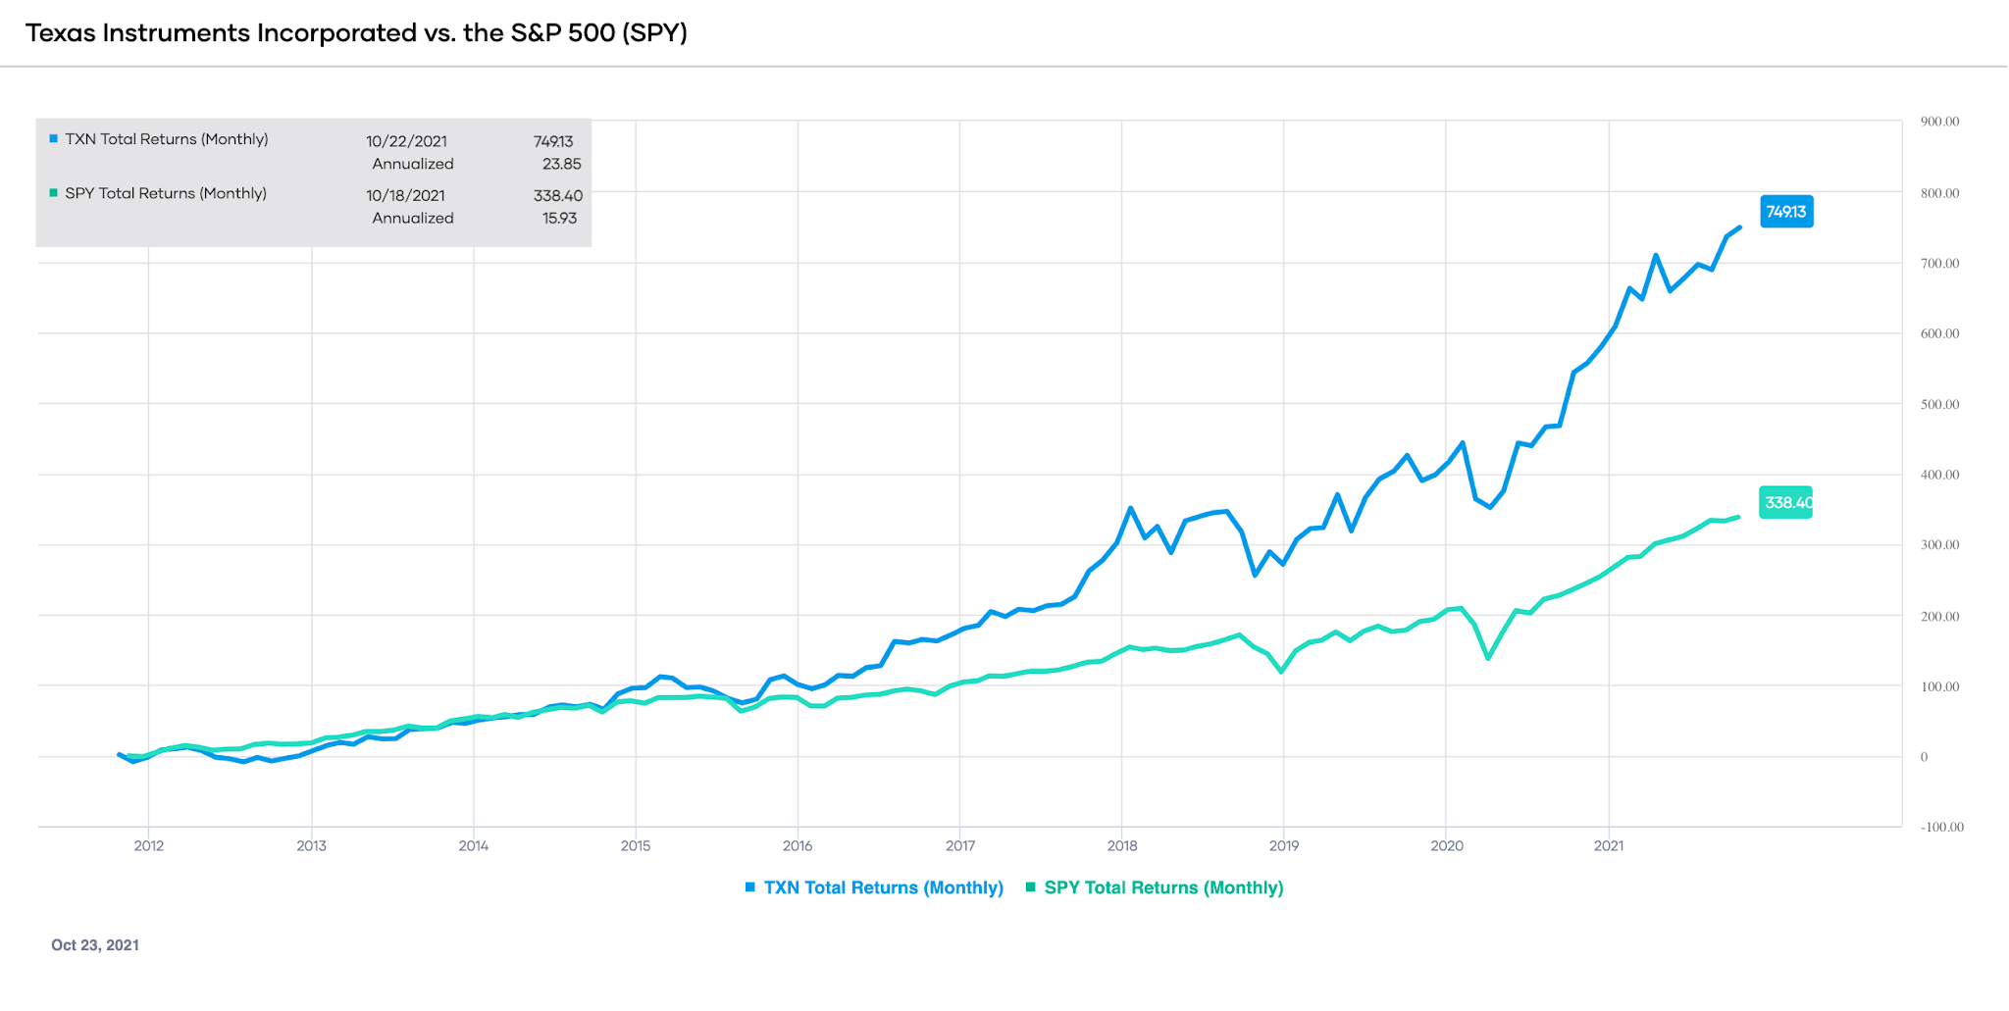
Task: Click the 749.13 value in info box
Action: click(x=553, y=141)
